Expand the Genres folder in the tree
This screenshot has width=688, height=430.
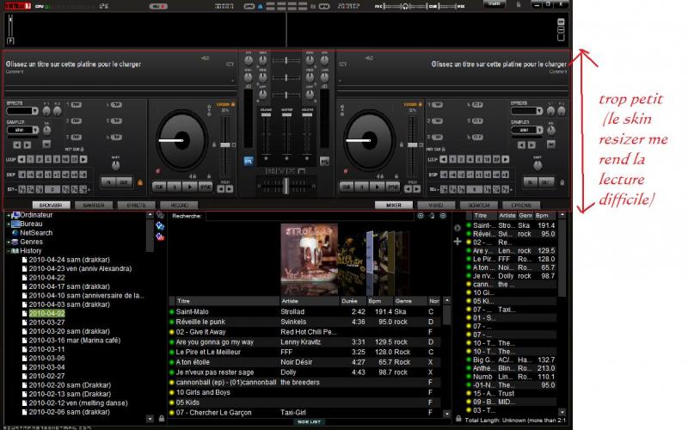(x=9, y=243)
